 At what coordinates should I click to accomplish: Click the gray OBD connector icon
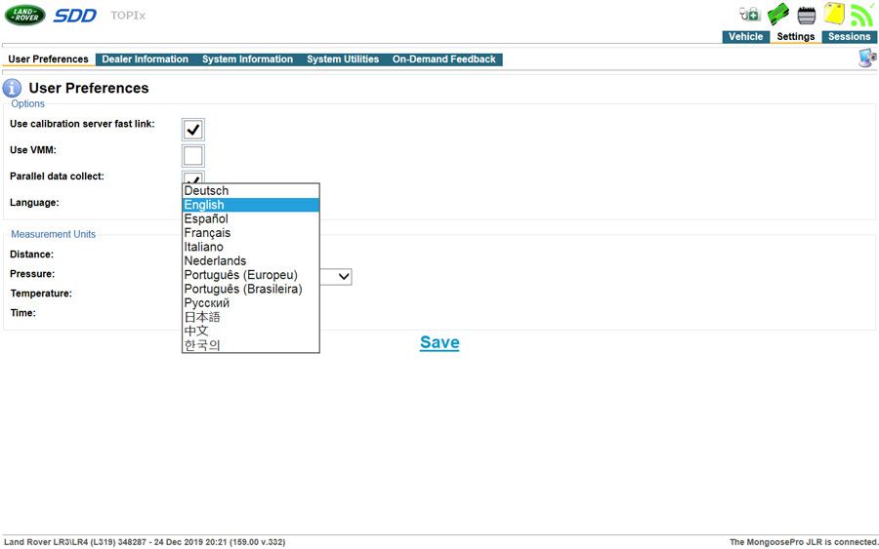tap(806, 15)
